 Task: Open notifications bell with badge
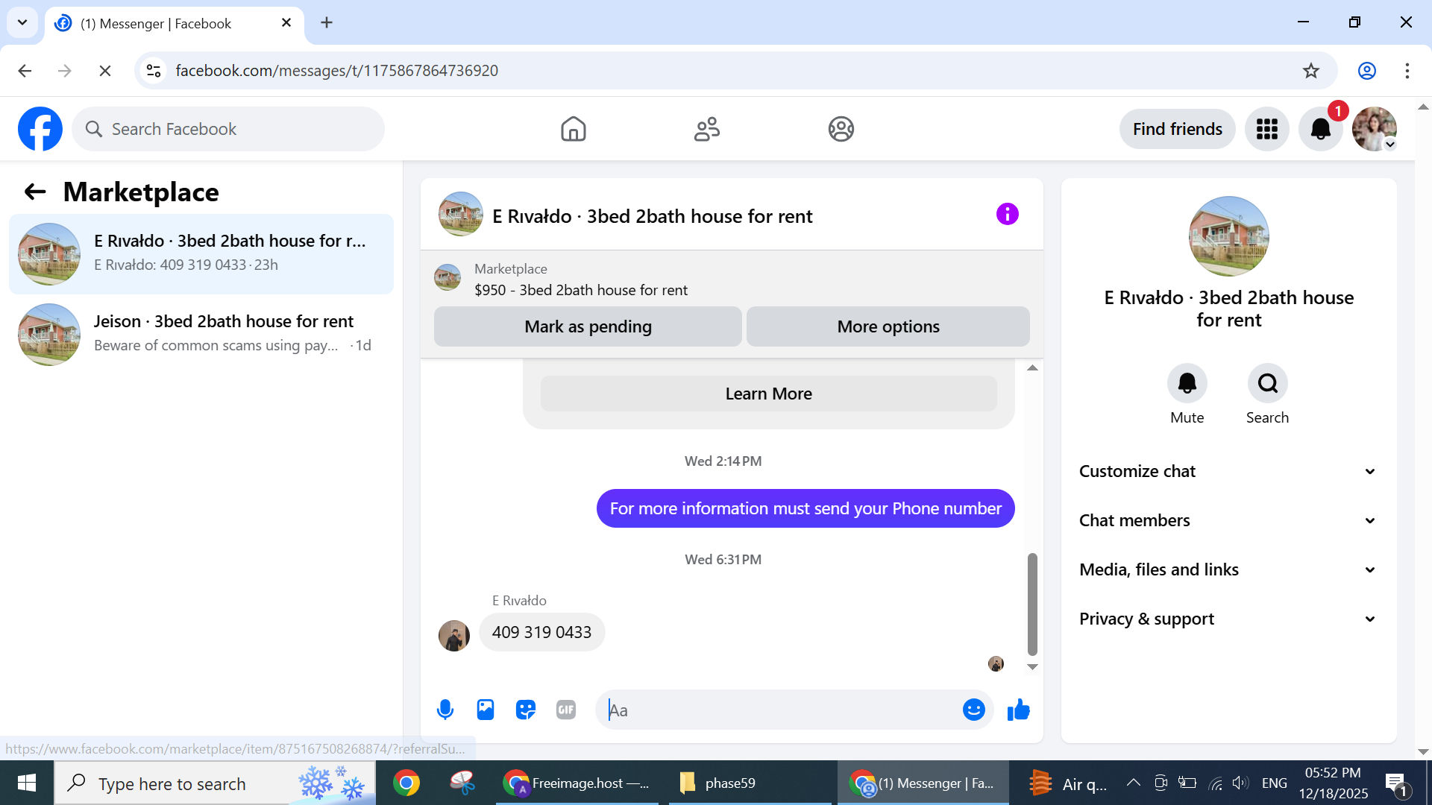[1321, 129]
